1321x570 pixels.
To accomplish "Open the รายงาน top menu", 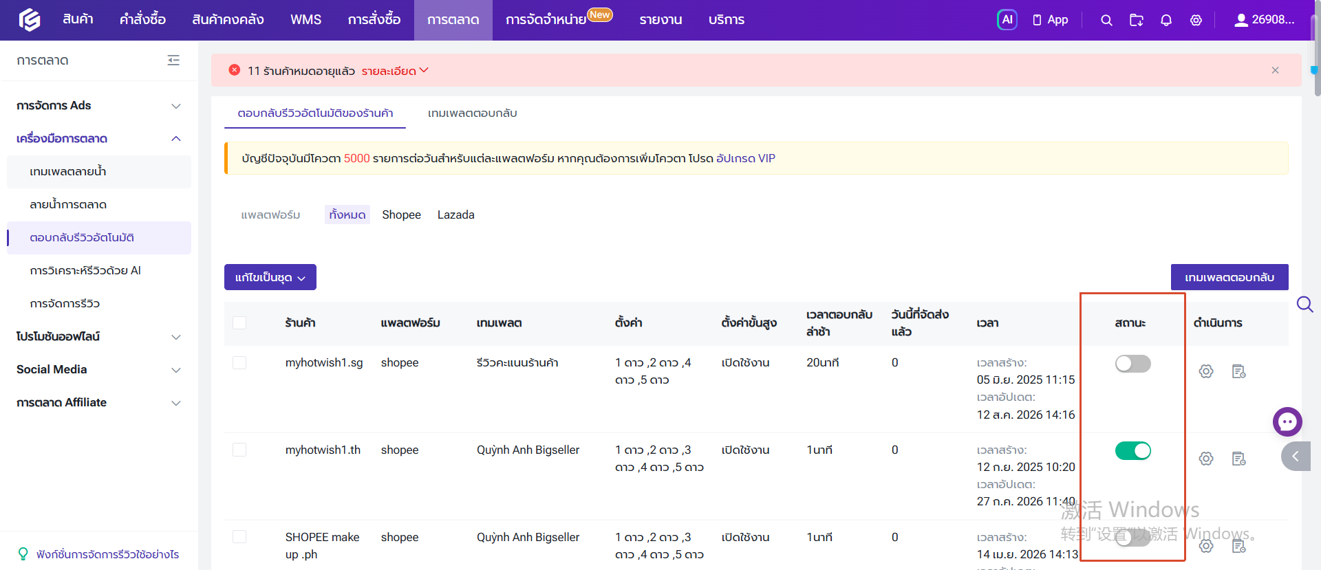I will pyautogui.click(x=660, y=20).
